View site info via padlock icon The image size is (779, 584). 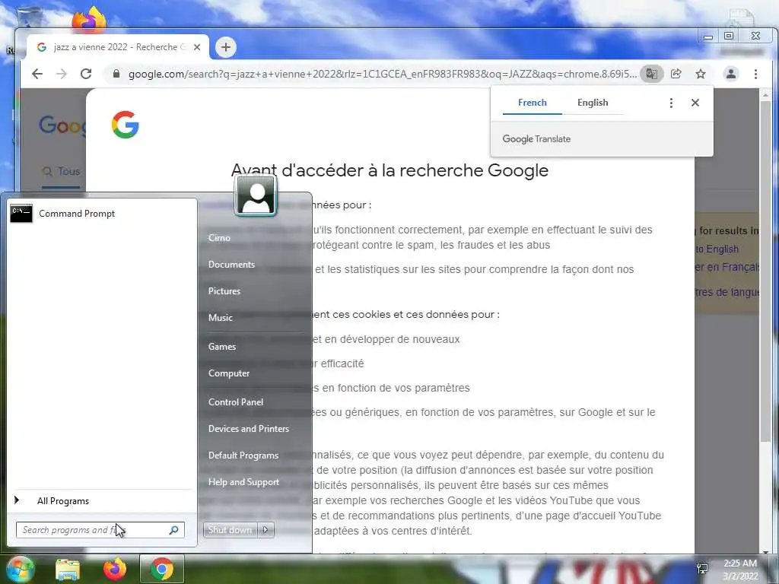point(116,74)
